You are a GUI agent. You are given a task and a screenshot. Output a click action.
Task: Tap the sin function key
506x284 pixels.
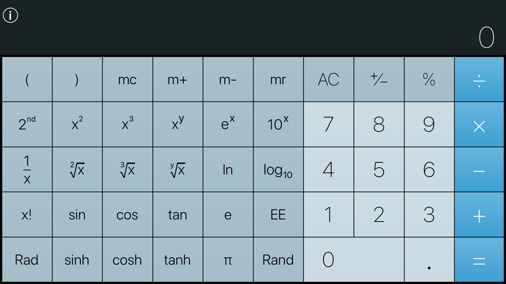point(77,215)
